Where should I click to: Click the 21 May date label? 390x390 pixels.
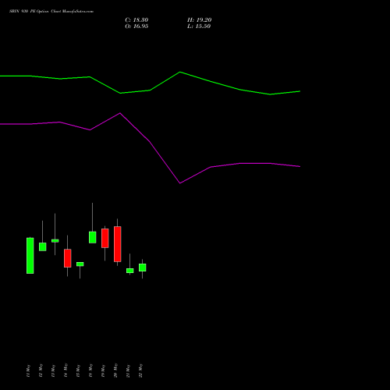128,370
